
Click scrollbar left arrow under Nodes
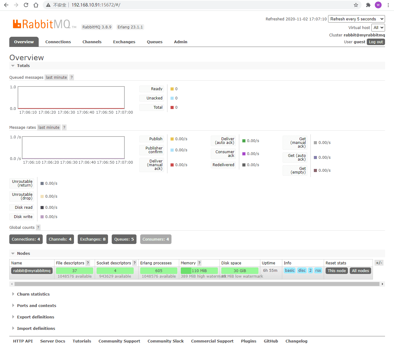tap(12, 284)
